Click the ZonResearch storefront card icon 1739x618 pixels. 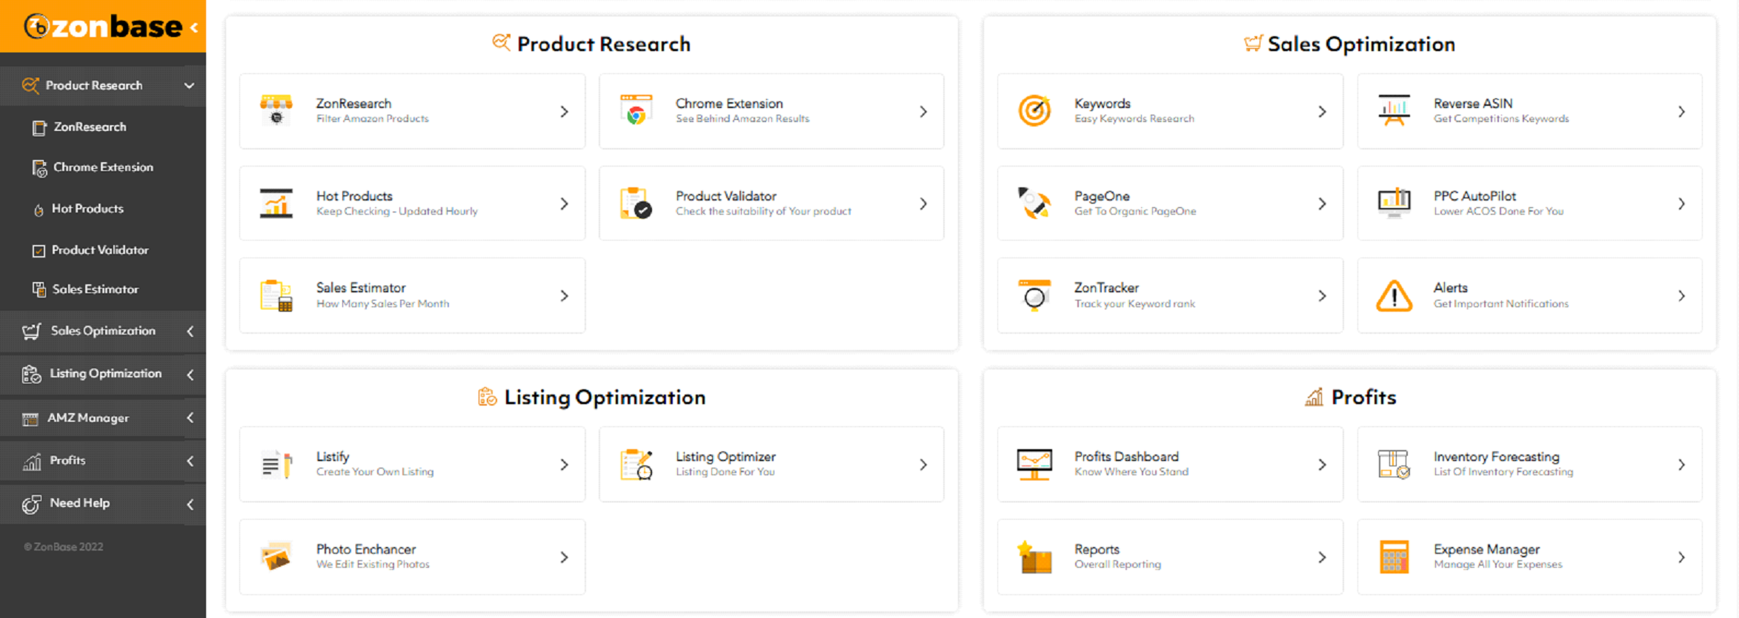click(276, 111)
